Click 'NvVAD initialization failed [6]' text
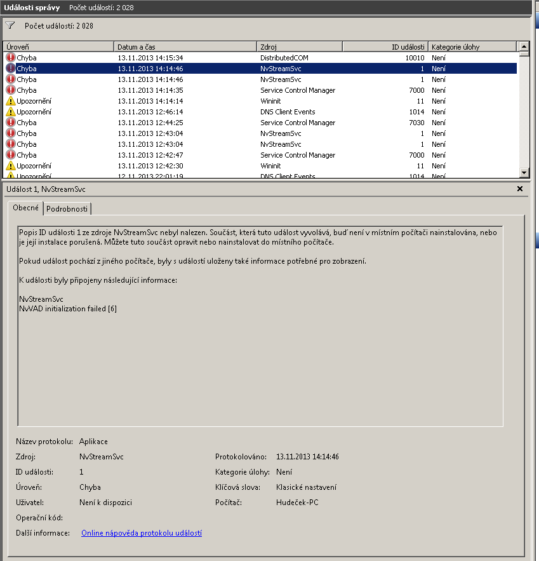Image resolution: width=539 pixels, height=561 pixels. 68,309
